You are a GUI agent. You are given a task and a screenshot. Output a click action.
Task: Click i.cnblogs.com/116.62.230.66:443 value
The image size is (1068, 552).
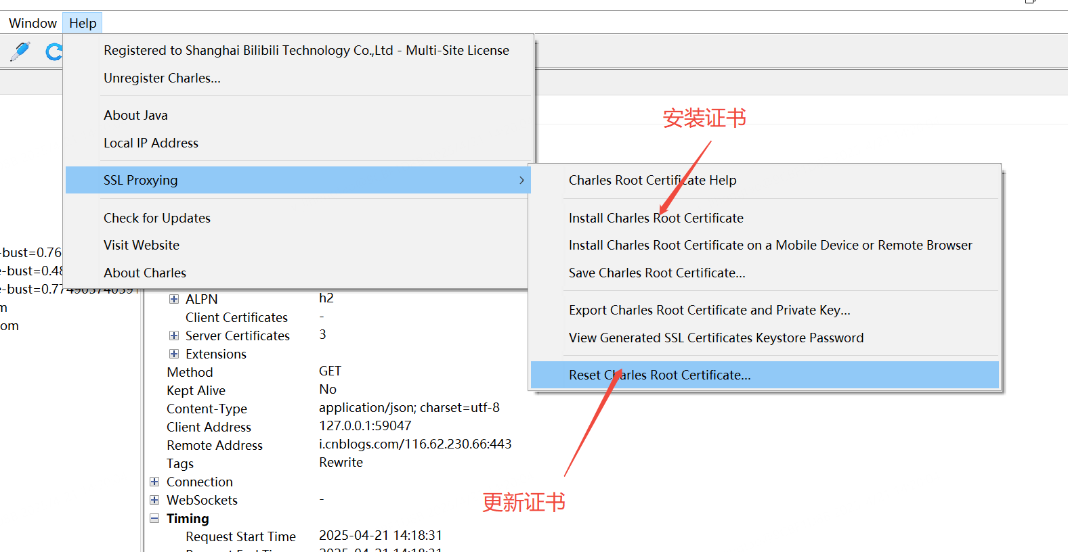(x=415, y=444)
